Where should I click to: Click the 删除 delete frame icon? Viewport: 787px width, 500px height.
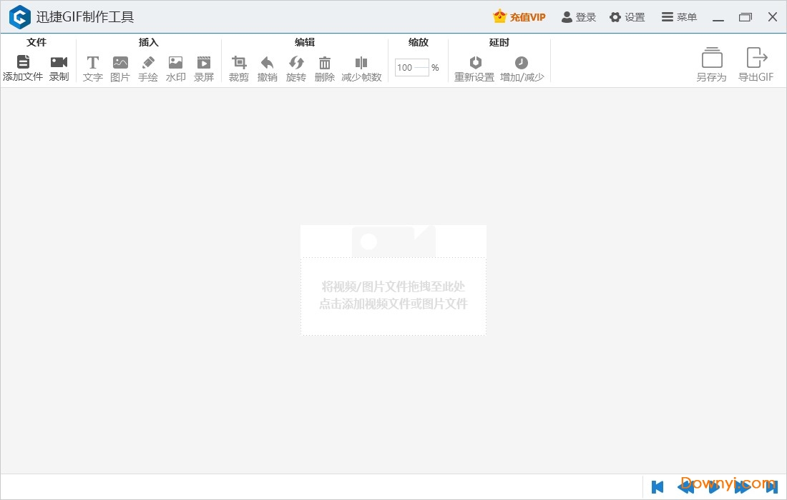[325, 66]
